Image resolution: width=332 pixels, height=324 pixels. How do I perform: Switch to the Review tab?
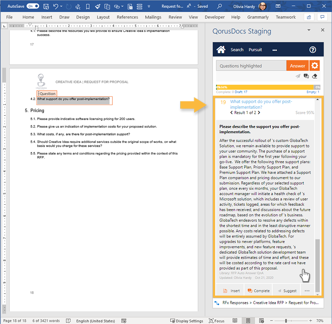click(x=175, y=17)
